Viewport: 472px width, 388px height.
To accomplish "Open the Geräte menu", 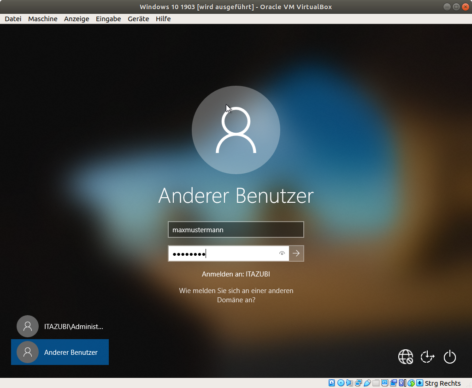I will (x=138, y=18).
